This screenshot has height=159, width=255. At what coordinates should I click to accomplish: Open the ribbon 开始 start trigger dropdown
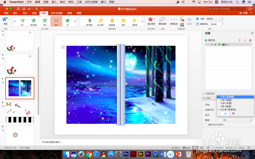(215, 19)
